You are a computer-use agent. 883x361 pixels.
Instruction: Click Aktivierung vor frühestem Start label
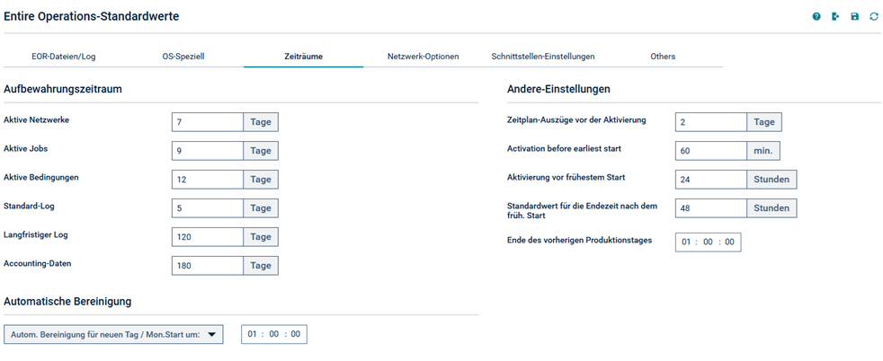[566, 177]
